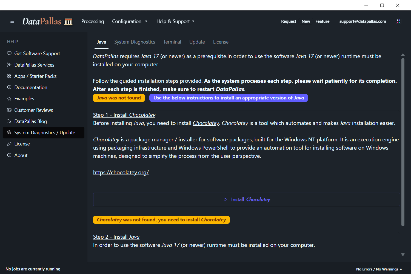This screenshot has height=274, width=411.
Task: Expand the Help & Support dropdown menu
Action: 175,21
